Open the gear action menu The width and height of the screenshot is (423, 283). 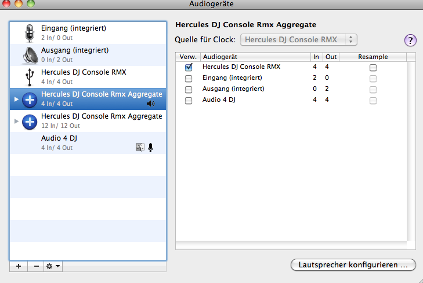(x=53, y=266)
